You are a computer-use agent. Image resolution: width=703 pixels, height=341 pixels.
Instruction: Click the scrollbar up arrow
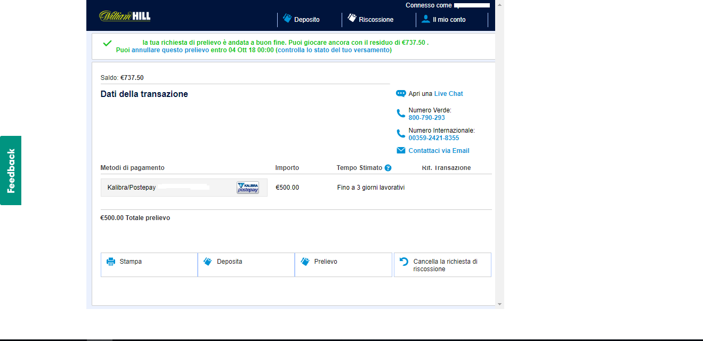click(x=499, y=4)
